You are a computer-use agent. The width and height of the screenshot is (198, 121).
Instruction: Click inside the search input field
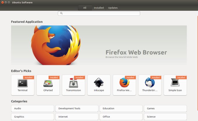99,13
